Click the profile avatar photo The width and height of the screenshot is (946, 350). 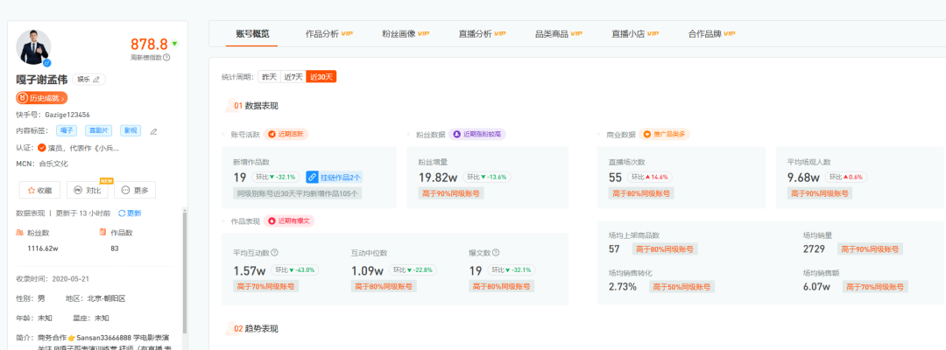(34, 48)
